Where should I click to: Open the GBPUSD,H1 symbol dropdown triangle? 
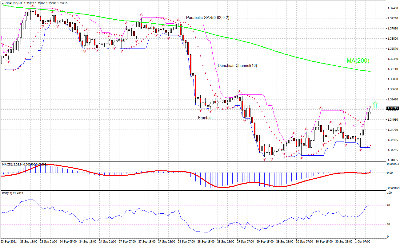(x=4, y=2)
